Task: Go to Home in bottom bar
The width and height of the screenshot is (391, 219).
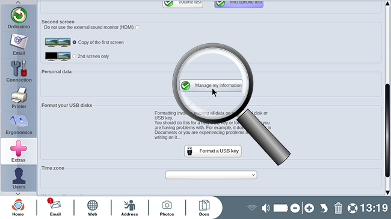Action: pyautogui.click(x=18, y=208)
